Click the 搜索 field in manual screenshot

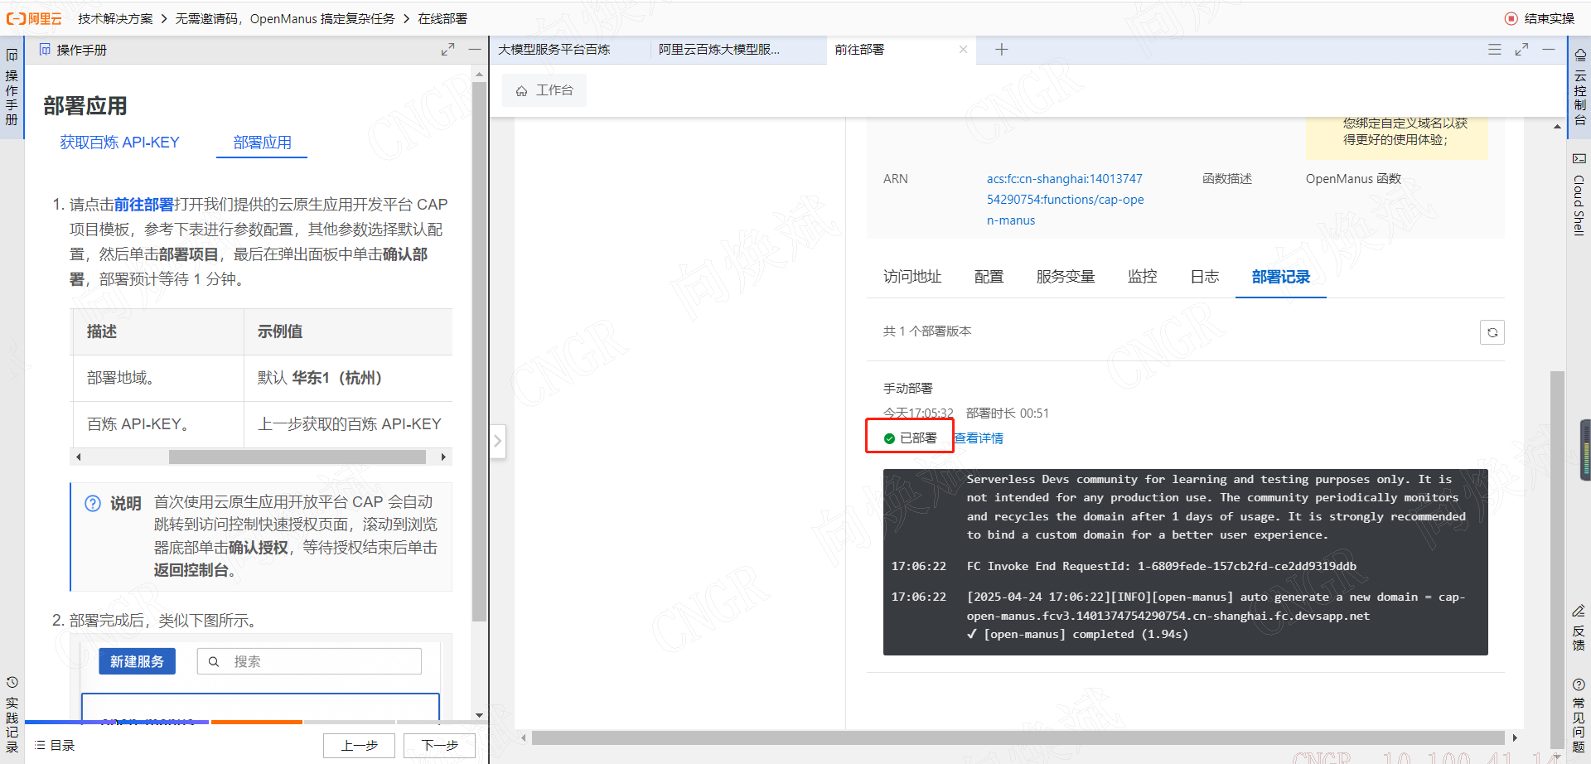tap(309, 661)
